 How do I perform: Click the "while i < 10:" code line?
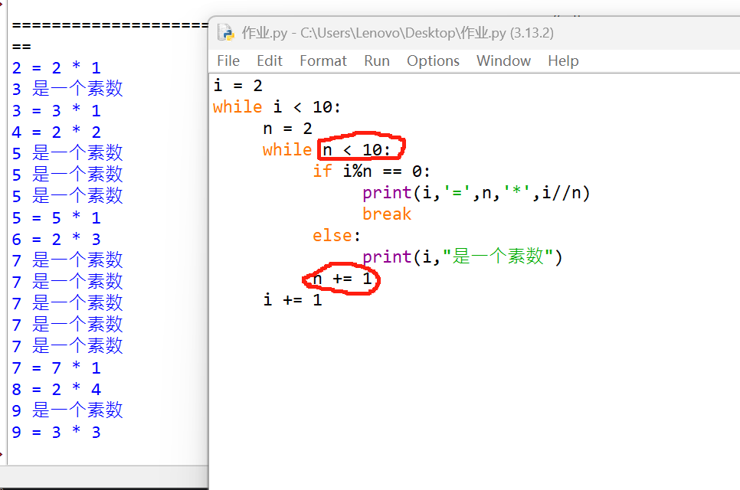(x=277, y=106)
